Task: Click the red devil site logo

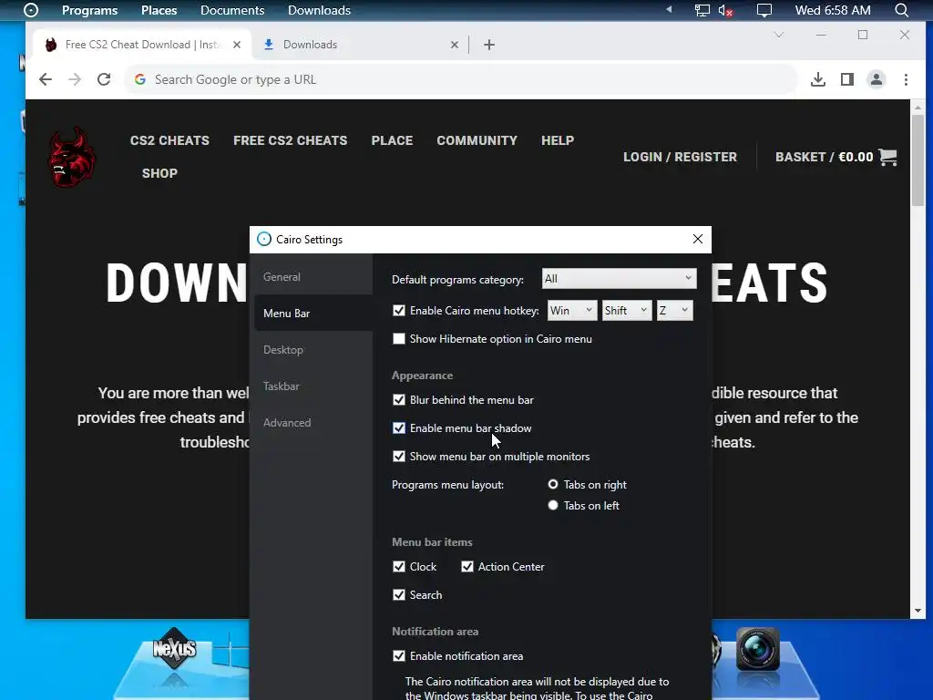Action: tap(71, 157)
